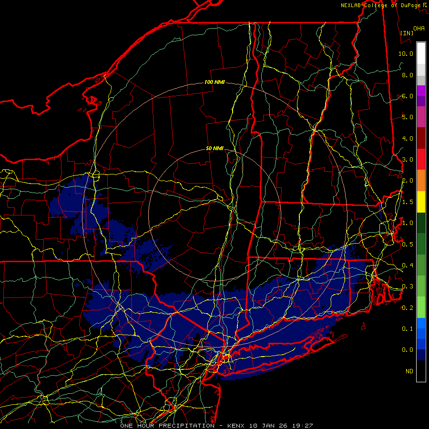Select the light green 0.2 legend swatch

point(421,307)
